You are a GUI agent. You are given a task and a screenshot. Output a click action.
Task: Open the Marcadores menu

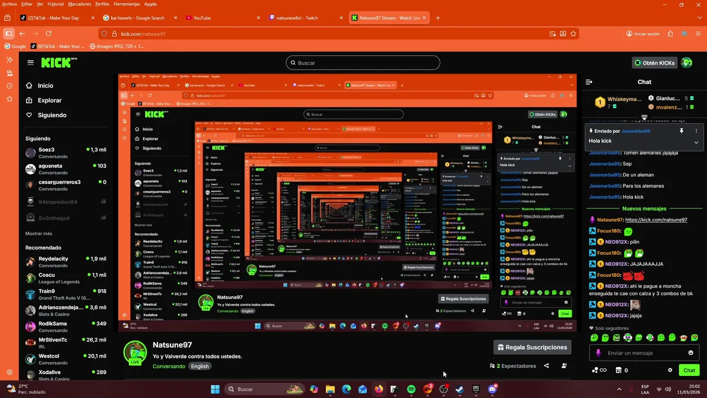pos(80,4)
